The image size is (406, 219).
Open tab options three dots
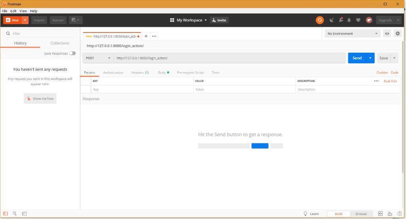tap(154, 36)
